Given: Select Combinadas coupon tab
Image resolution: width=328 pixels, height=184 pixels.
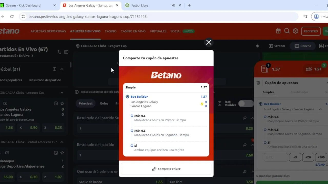Looking at the screenshot, I should (x=299, y=92).
